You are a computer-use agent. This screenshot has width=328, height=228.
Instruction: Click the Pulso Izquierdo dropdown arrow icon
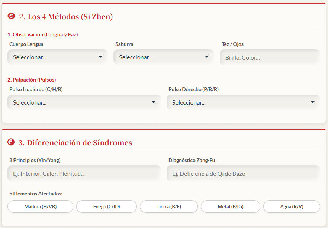pos(154,102)
